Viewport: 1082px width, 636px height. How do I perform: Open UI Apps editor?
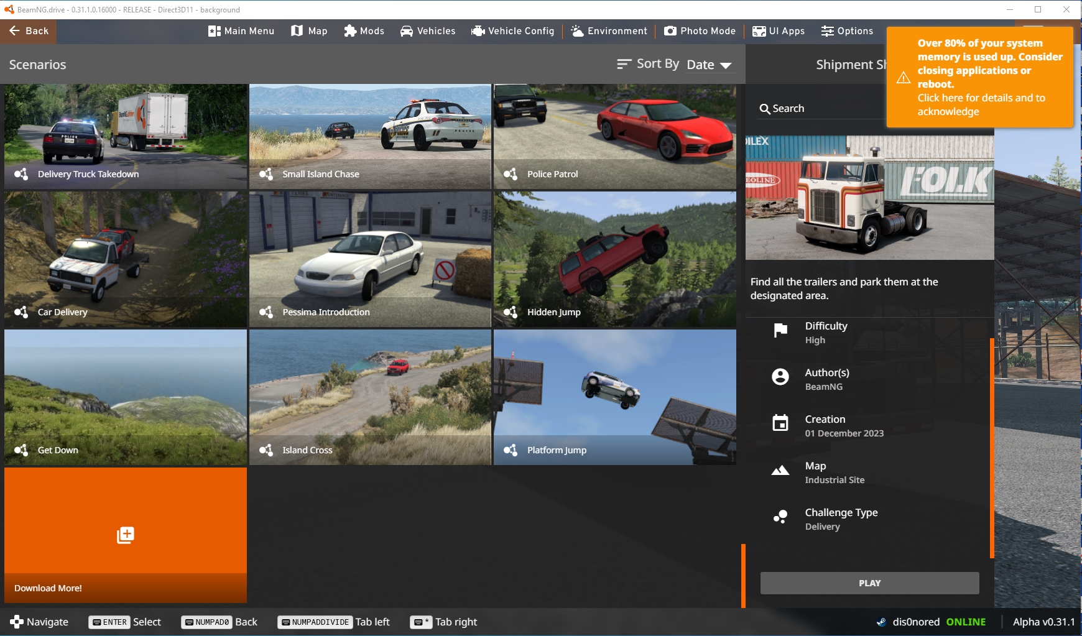(779, 31)
